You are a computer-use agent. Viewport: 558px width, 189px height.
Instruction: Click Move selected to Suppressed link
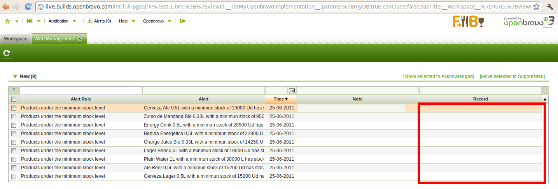point(512,76)
